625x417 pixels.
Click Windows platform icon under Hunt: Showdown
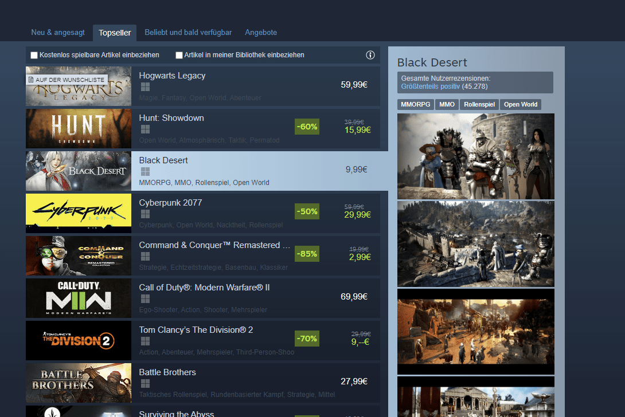(145, 129)
